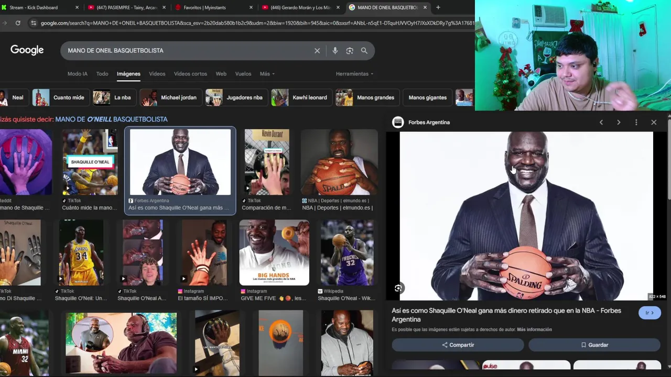Expand the Más dropdown
The height and width of the screenshot is (377, 671).
tap(267, 74)
